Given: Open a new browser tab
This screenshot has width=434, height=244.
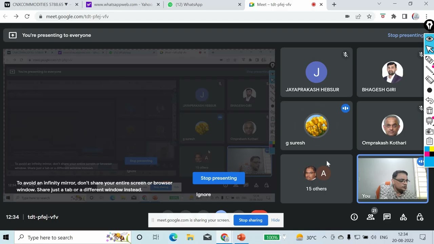Looking at the screenshot, I should pyautogui.click(x=334, y=4).
